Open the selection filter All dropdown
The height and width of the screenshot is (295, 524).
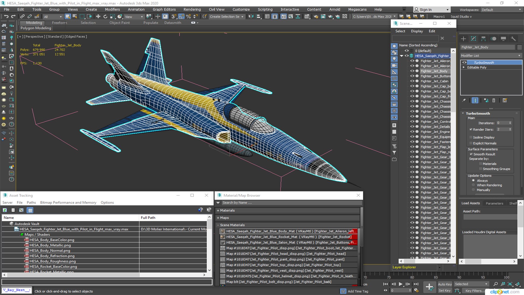click(53, 17)
